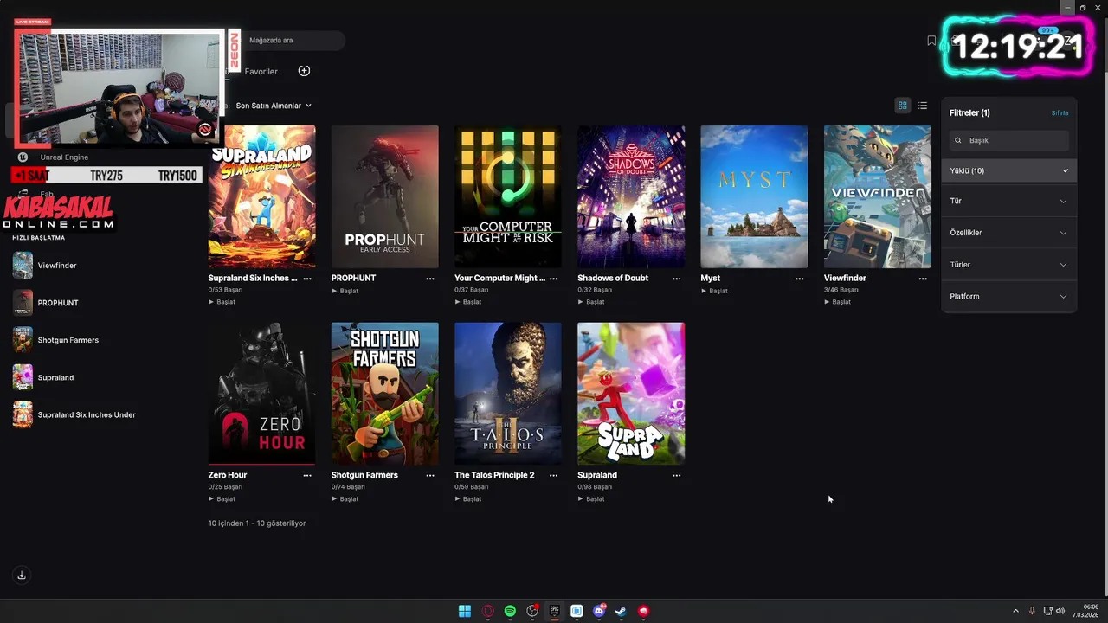Open more options for Shotgun Farmers

(430, 475)
